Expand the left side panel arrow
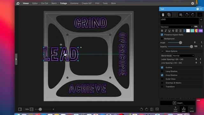This screenshot has width=204, height=115. click(x=16, y=59)
